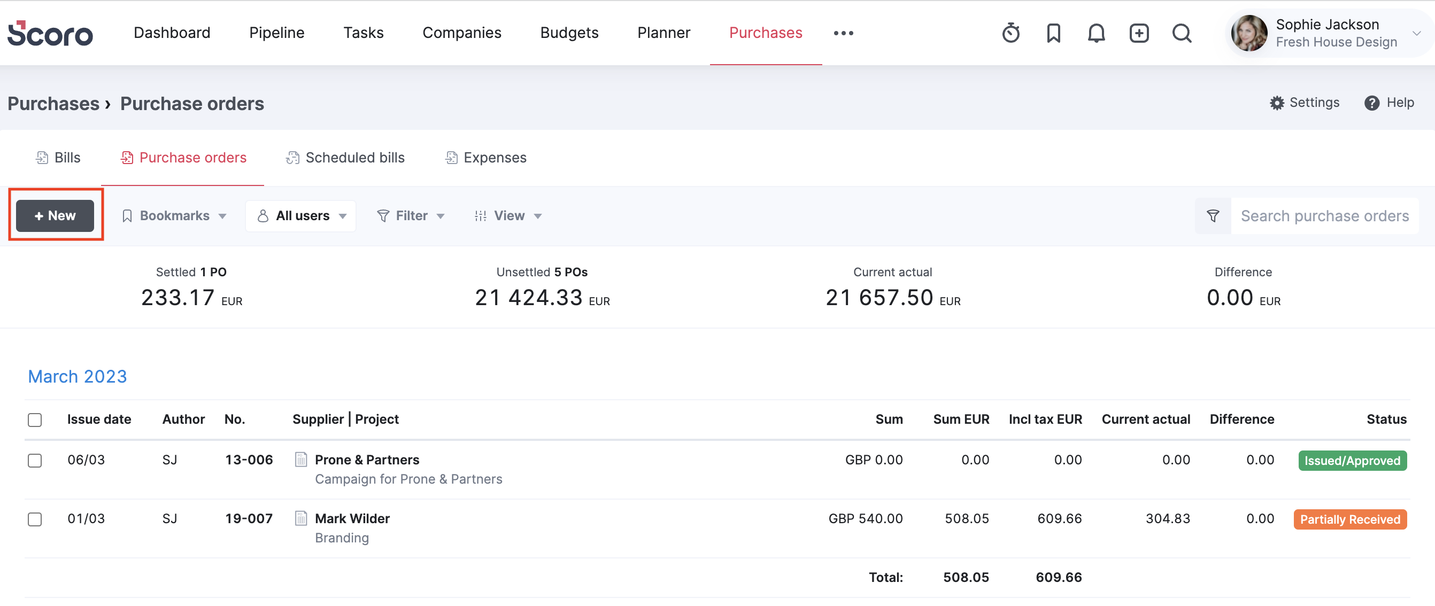Select all orders with header checkbox
The width and height of the screenshot is (1435, 606).
(35, 419)
